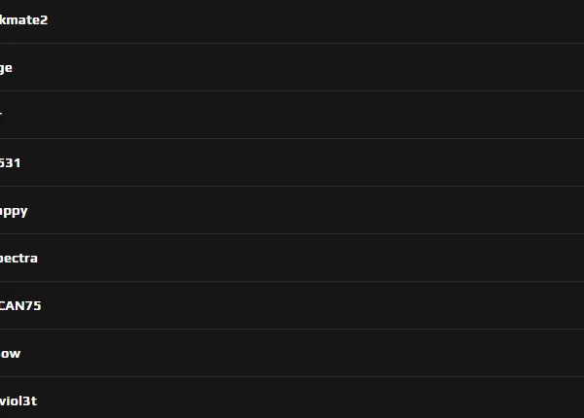Select the list row containing "ow"
Viewport: 584px width, 418px height.
pyautogui.click(x=292, y=353)
